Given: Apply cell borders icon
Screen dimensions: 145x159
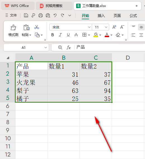Looking at the screenshot, I should pyautogui.click(x=84, y=35).
